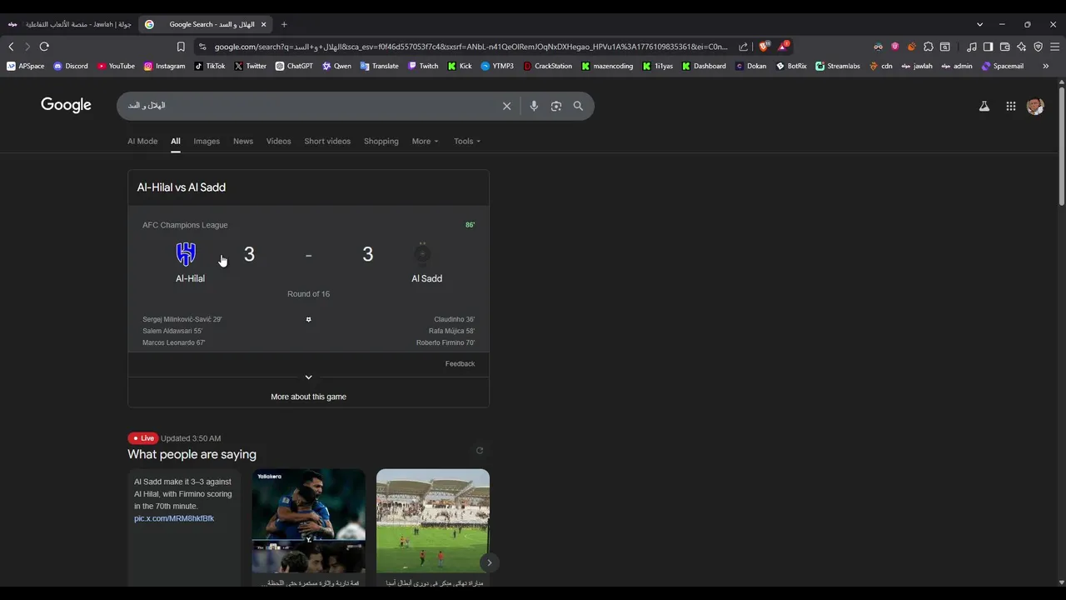Open the Twitch bookmark
The width and height of the screenshot is (1066, 600).
tap(423, 66)
